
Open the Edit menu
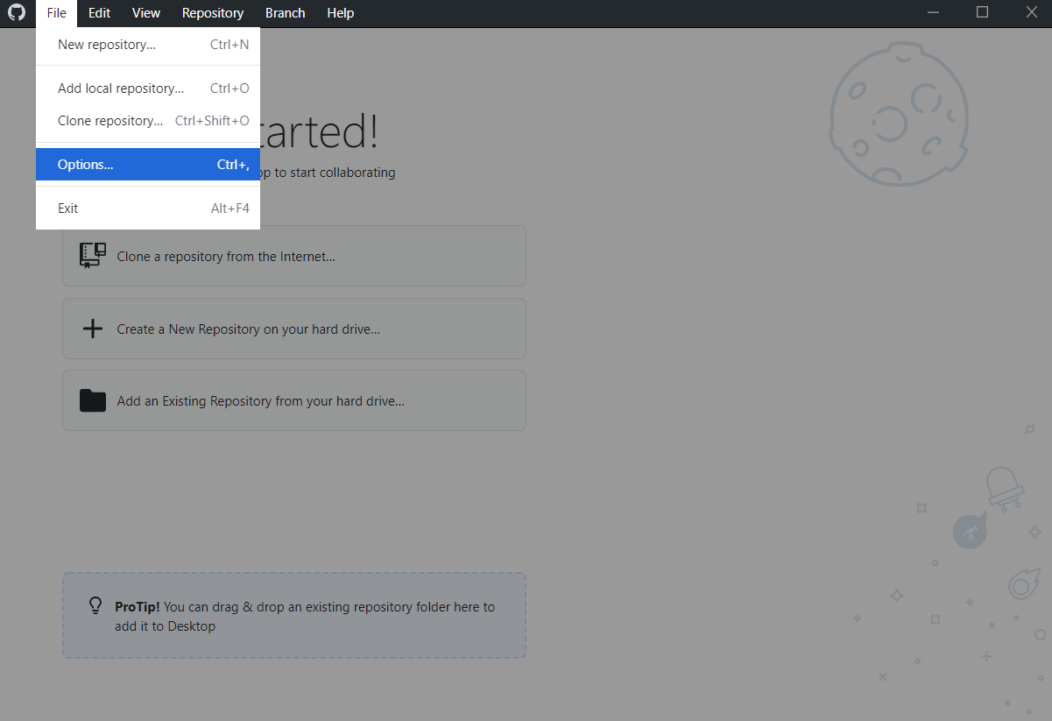point(99,13)
